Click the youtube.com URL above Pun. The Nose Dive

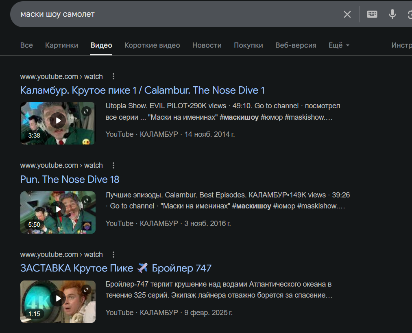coord(61,165)
